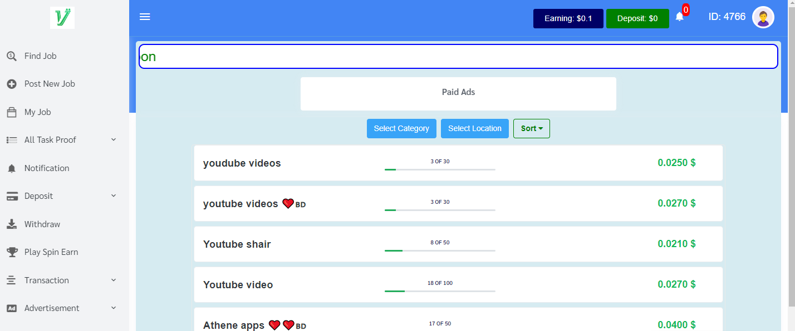Click the 8 OF 50 counter
Screen dimensions: 795x331
pos(440,243)
